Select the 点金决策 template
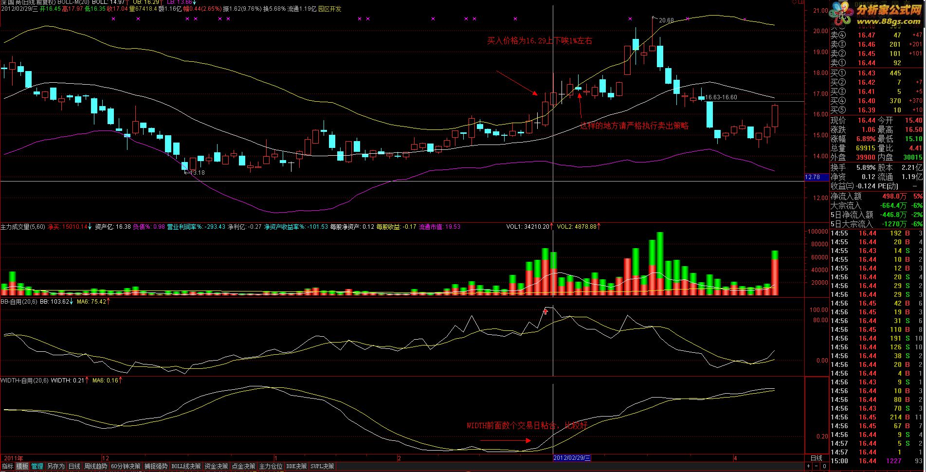This screenshot has height=472, width=926. [x=244, y=466]
